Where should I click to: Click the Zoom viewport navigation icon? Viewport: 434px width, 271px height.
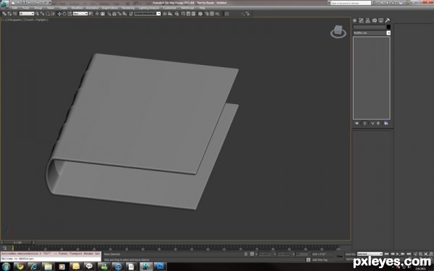415,254
